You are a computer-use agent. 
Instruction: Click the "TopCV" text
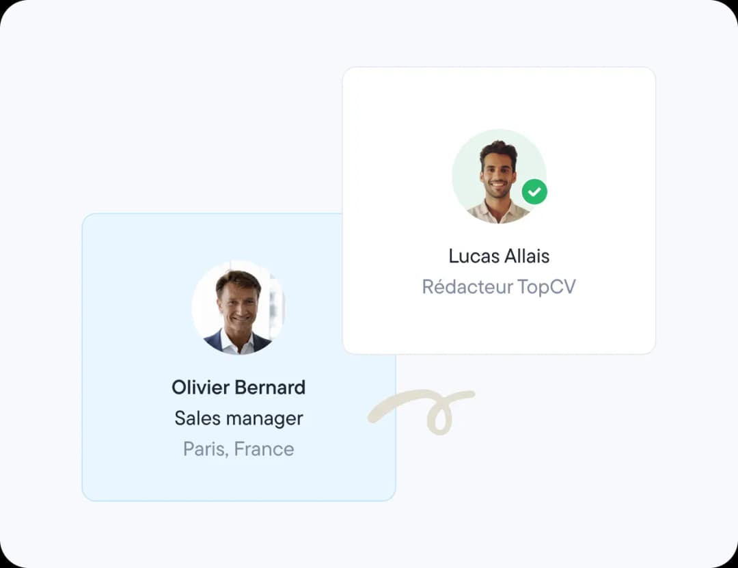point(547,287)
